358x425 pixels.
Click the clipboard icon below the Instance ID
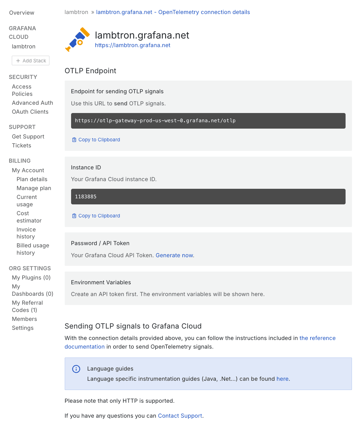tap(74, 216)
